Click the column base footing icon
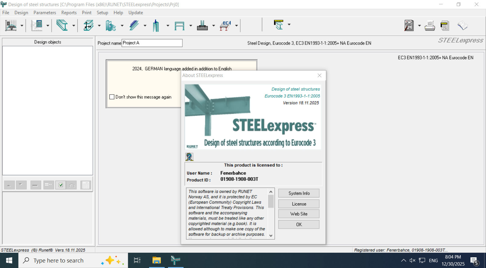The height and width of the screenshot is (268, 486). point(202,25)
